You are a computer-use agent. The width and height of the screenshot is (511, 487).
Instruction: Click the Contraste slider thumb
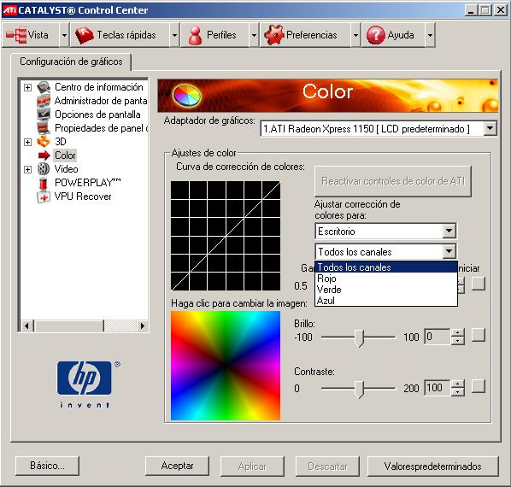click(359, 389)
